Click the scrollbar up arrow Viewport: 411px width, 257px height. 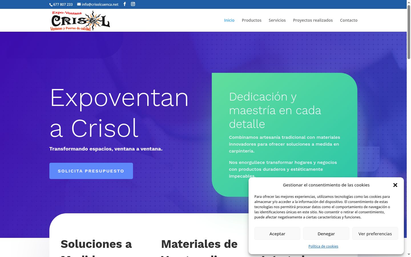tap(409, 2)
